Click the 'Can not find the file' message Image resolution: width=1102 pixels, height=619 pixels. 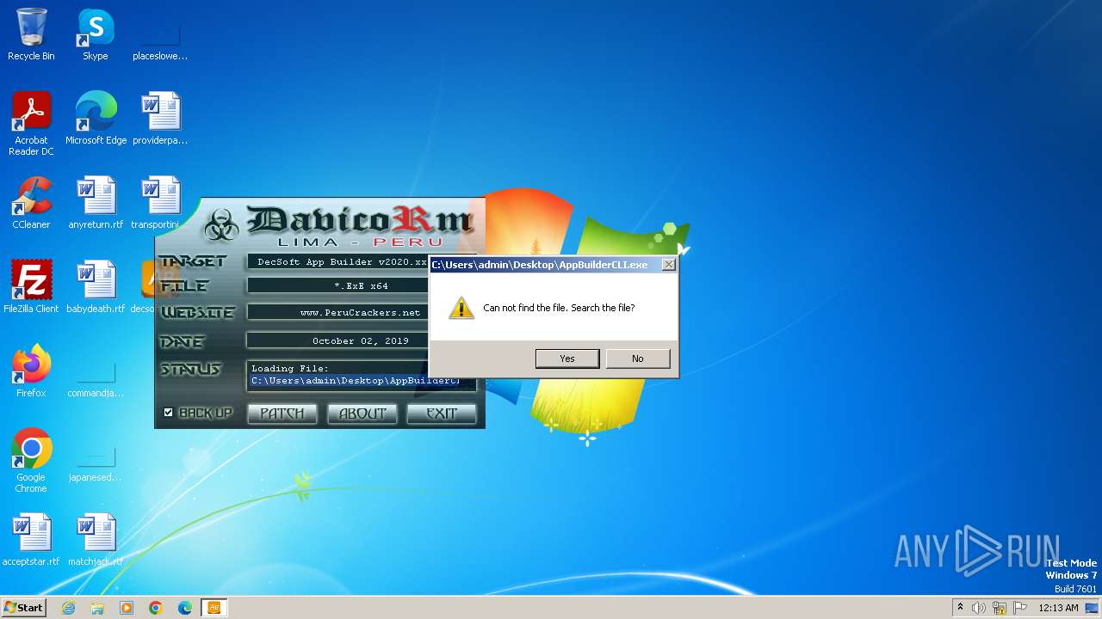[559, 308]
